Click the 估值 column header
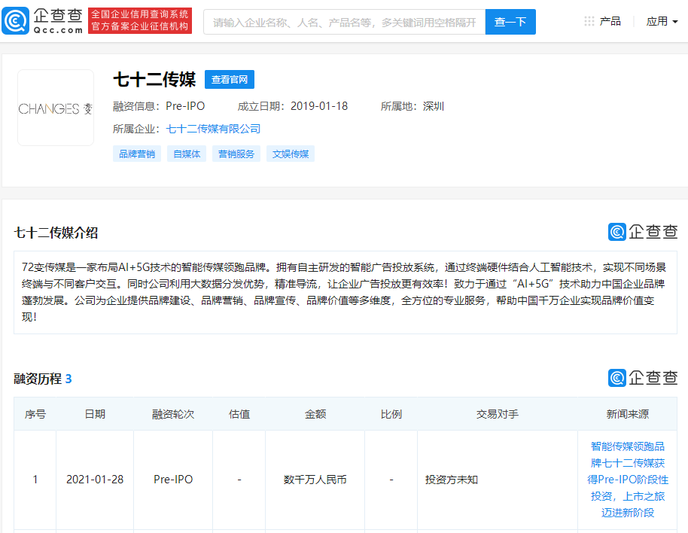This screenshot has height=533, width=688. point(239,414)
